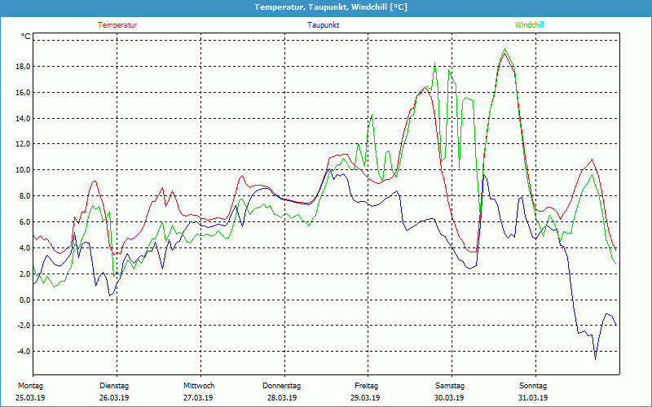Click the blue Taupunkt legend label
652x407 pixels.
323,25
